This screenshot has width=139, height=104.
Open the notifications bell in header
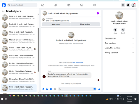(x=128, y=5)
